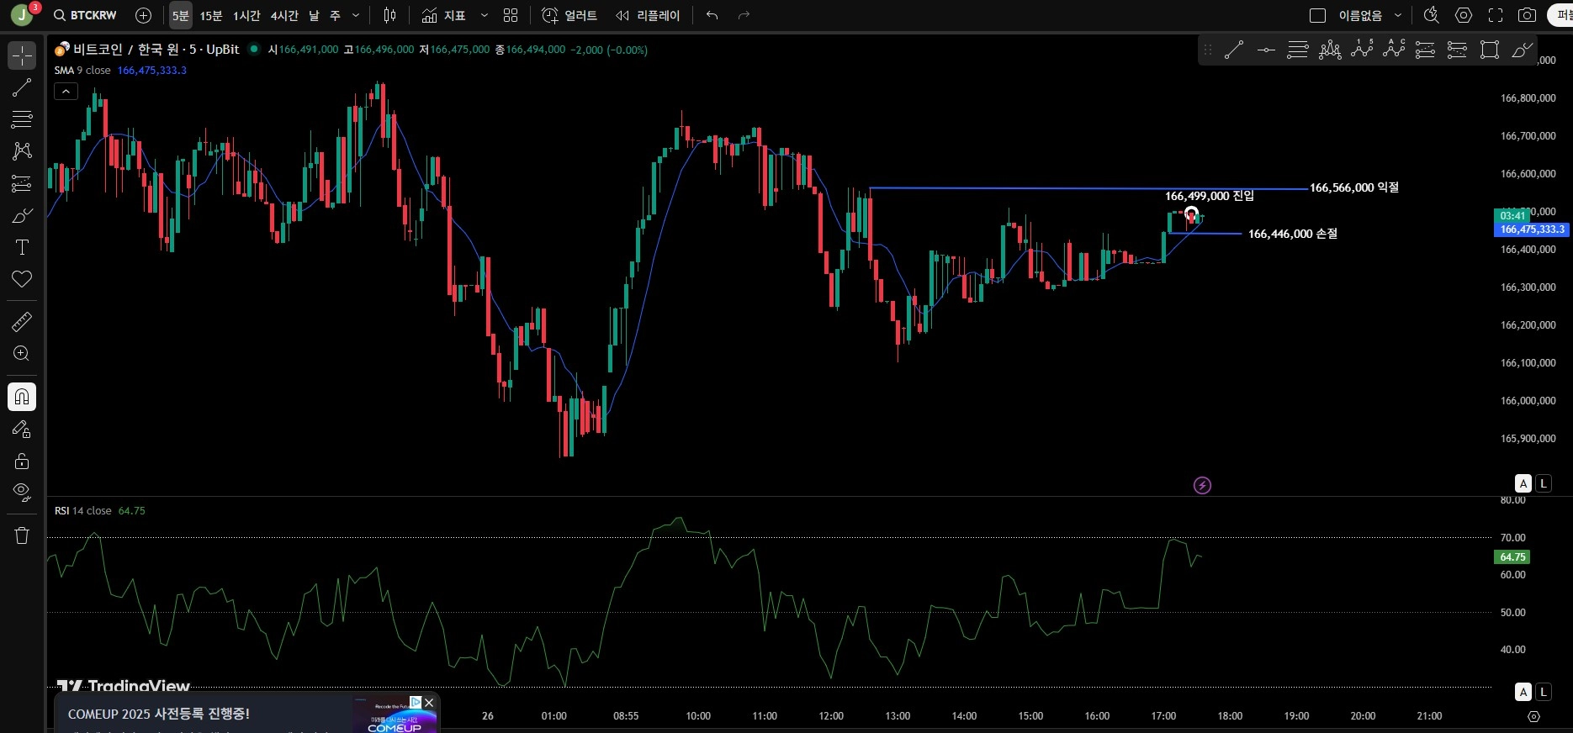Screen dimensions: 1573x733
Task: Toggle lock all drawings padlock
Action: click(x=22, y=461)
